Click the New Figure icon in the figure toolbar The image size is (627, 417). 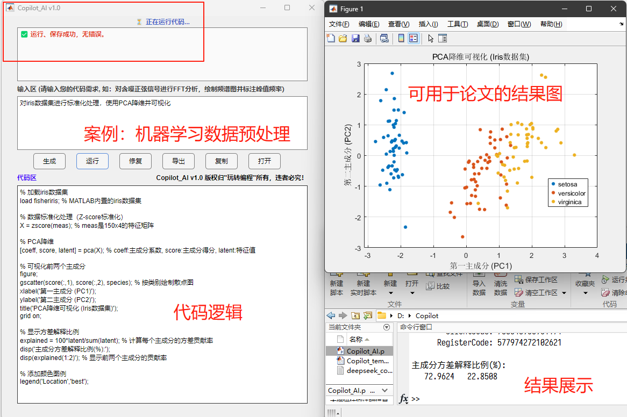pos(331,38)
